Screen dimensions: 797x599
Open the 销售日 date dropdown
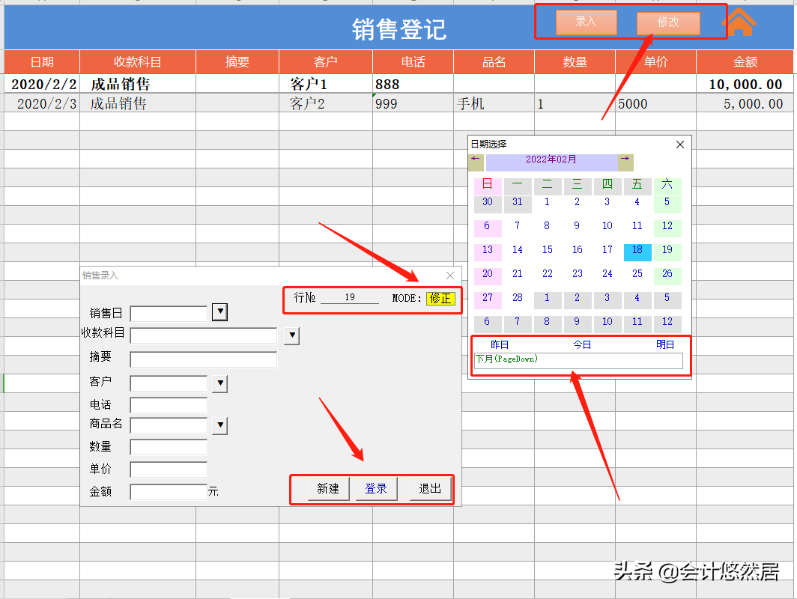[219, 312]
